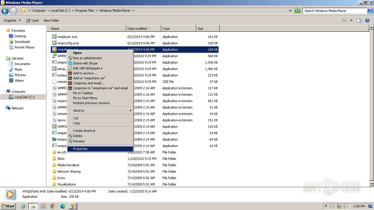The height and width of the screenshot is (210, 374).
Task: Sort by Date modified column header
Action: click(x=143, y=29)
